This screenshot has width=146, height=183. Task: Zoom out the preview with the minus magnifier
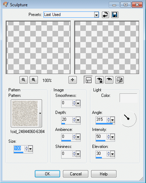click(24, 80)
